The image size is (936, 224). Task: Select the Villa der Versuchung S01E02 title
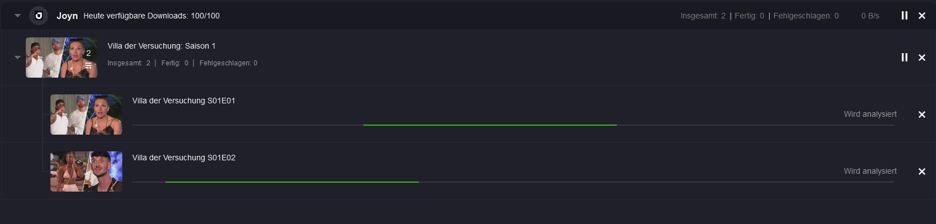[x=184, y=158]
